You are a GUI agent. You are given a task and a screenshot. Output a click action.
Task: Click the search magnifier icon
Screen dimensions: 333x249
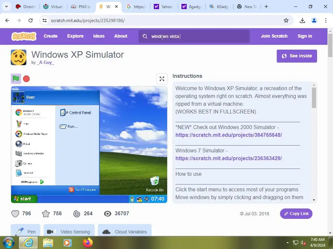[x=145, y=36]
